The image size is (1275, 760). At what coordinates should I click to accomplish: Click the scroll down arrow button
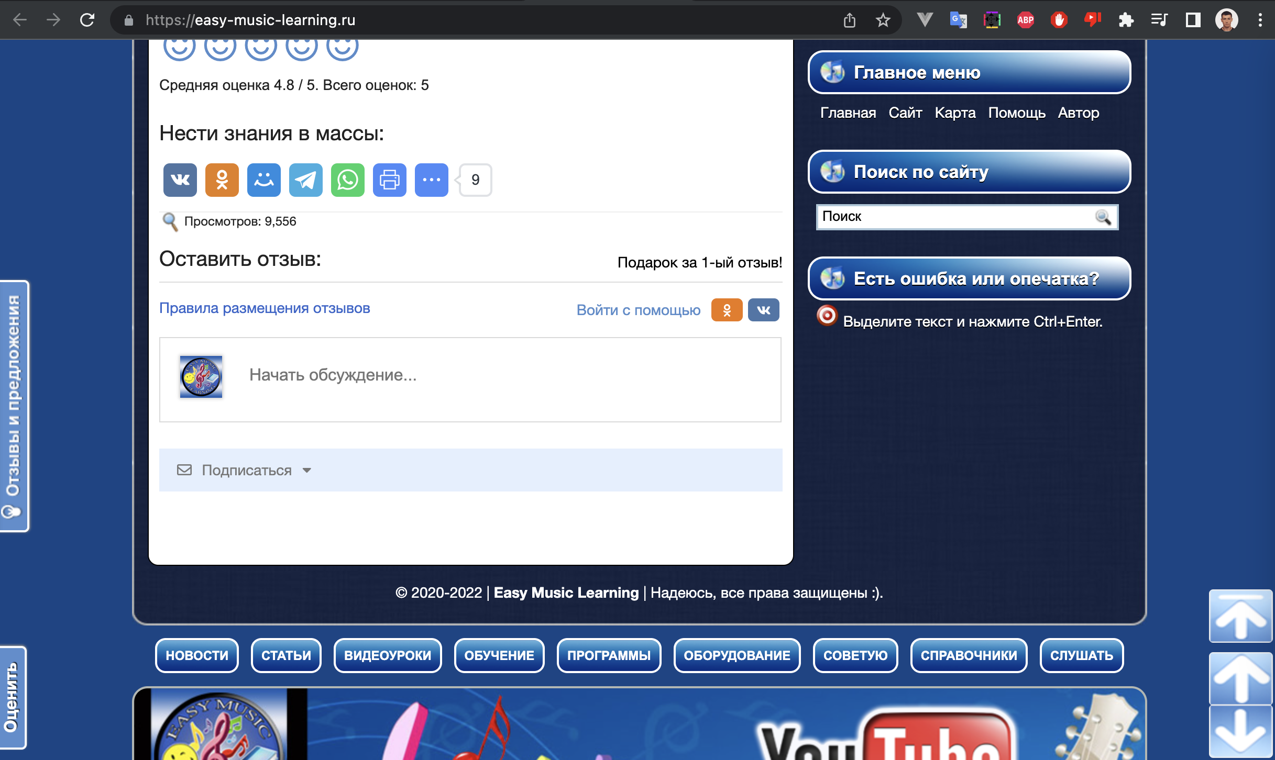tap(1240, 732)
